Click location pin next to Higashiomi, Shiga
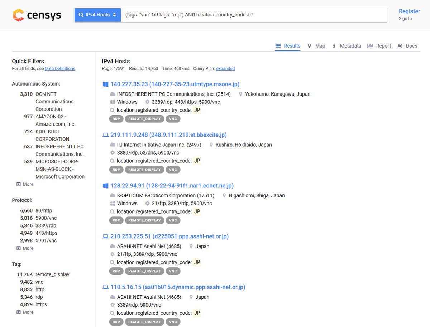430x327 pixels. (224, 196)
